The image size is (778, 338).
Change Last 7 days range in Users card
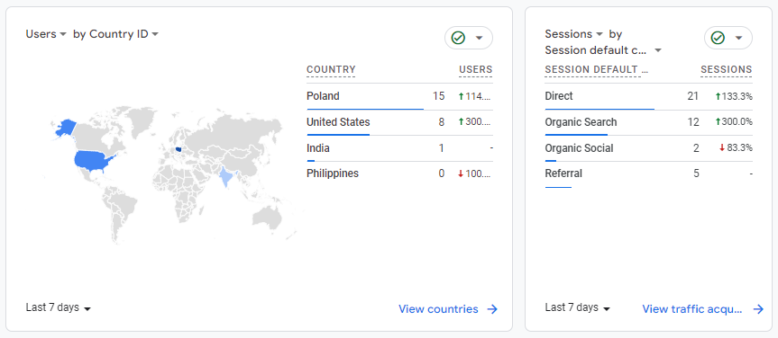coord(59,307)
